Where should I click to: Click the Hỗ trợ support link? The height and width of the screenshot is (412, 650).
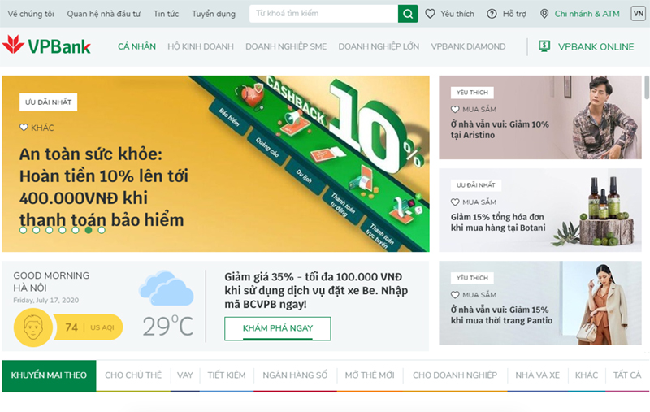point(514,14)
